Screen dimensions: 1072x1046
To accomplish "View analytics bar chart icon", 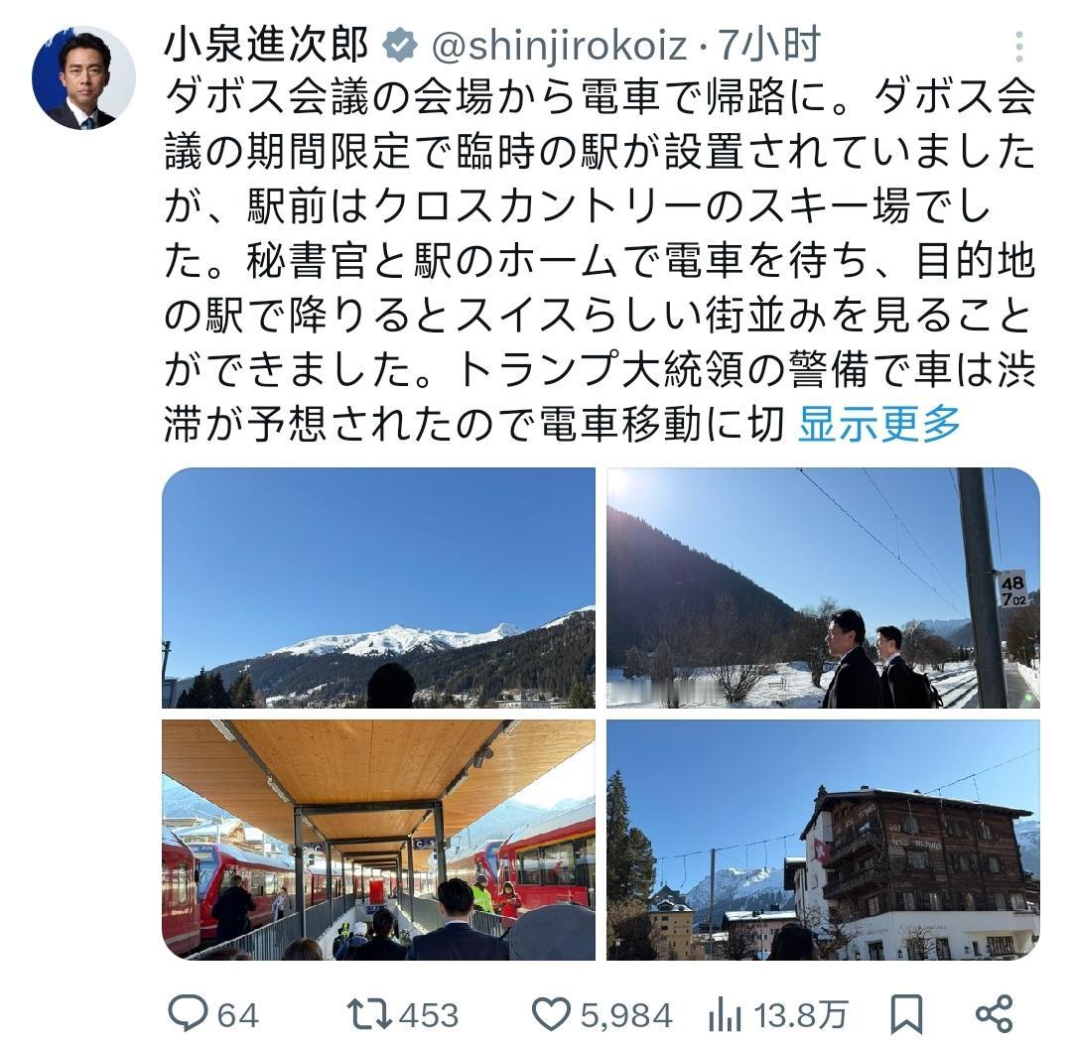I will pyautogui.click(x=726, y=1014).
